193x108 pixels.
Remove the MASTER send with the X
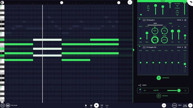click(x=185, y=91)
